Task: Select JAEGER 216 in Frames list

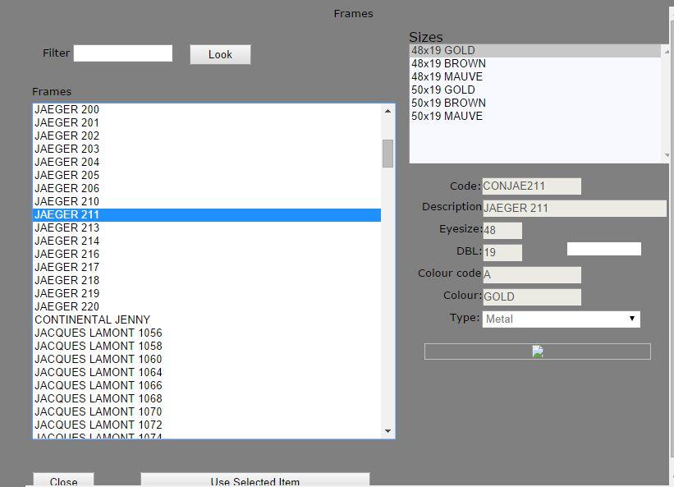Action: [x=207, y=254]
